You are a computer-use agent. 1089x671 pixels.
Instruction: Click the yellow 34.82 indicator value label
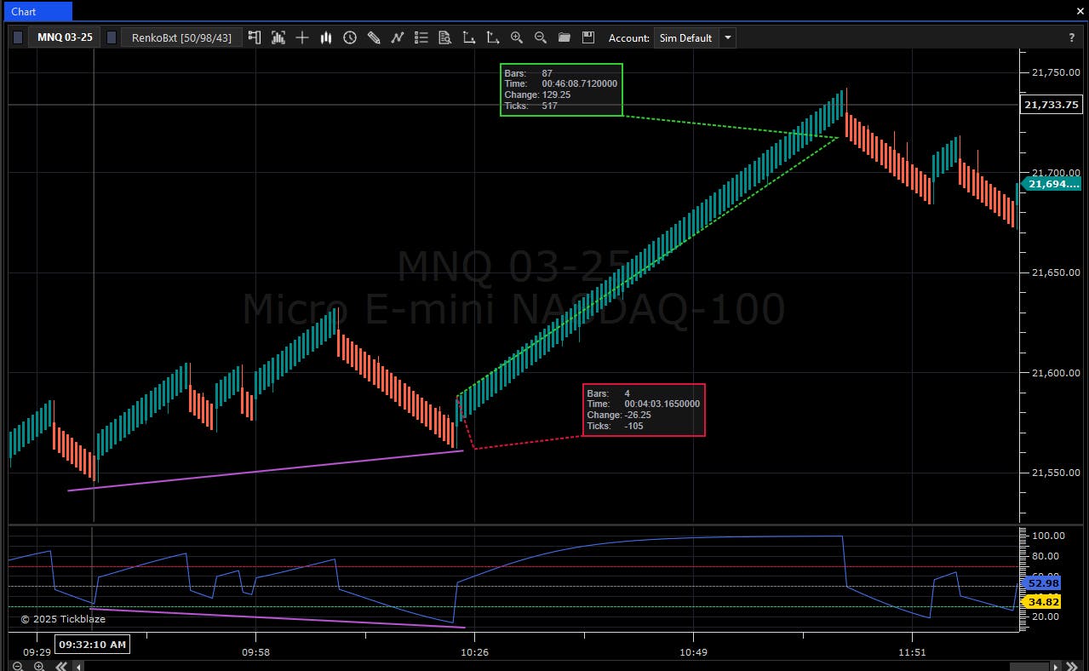(x=1042, y=602)
